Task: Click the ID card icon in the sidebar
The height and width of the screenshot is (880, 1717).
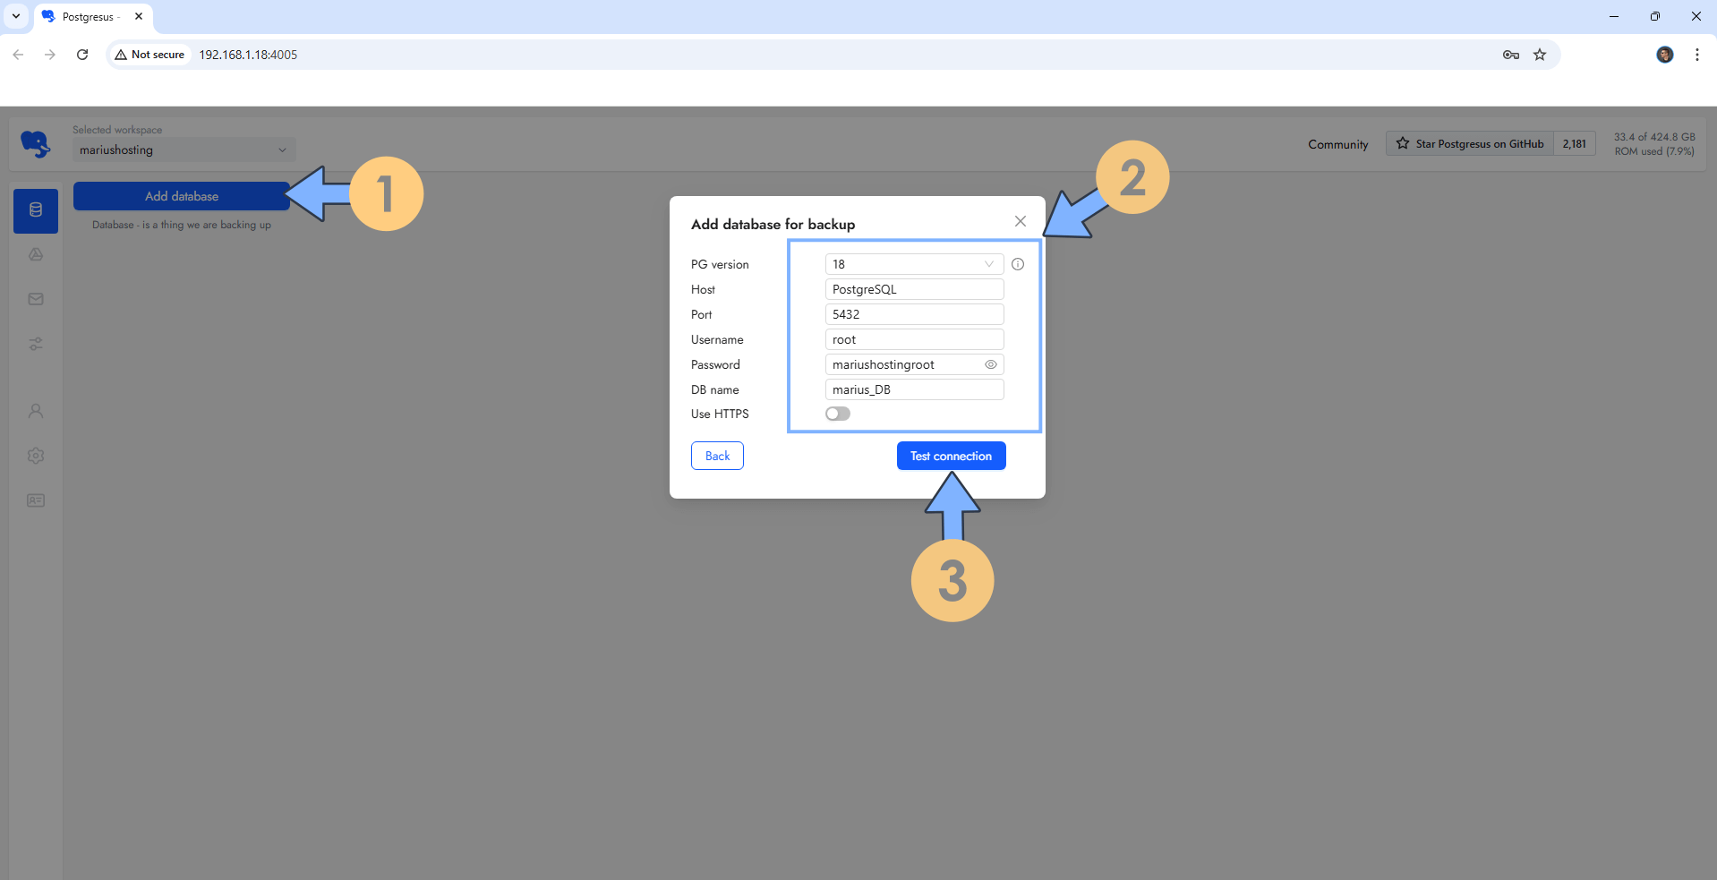Action: 36,500
